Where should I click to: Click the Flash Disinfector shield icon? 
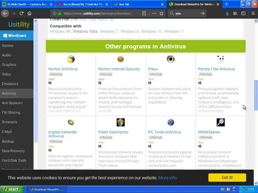pyautogui.click(x=121, y=122)
